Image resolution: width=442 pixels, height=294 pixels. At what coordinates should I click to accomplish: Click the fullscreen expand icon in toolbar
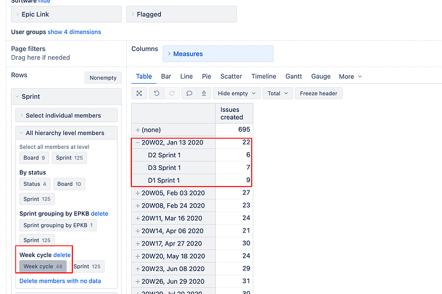point(140,93)
